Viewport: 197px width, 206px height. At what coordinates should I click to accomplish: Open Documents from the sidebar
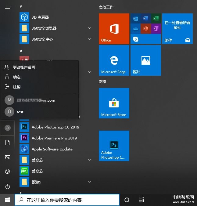(x=8, y=143)
